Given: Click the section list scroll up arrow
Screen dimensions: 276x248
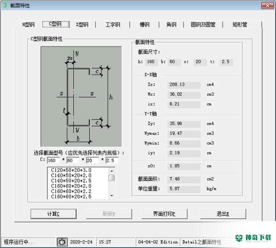Looking at the screenshot, I should (112, 171).
